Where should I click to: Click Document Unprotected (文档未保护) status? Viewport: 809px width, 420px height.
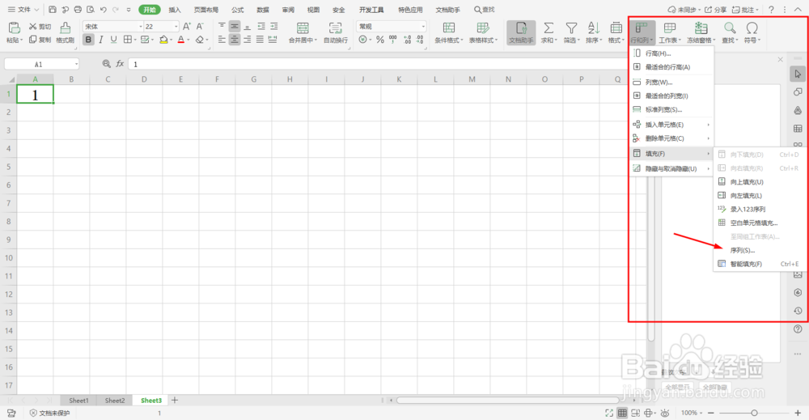coord(50,413)
